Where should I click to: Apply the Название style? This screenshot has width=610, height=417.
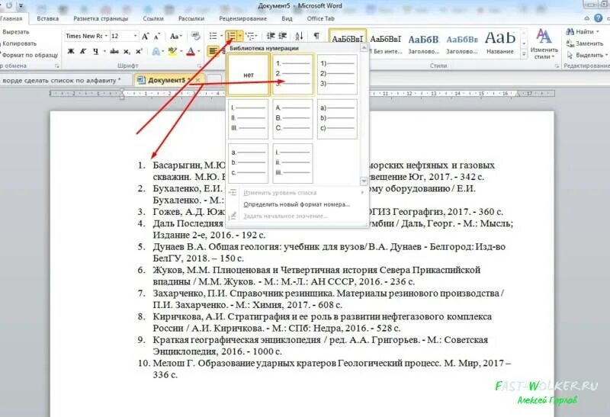(x=500, y=42)
